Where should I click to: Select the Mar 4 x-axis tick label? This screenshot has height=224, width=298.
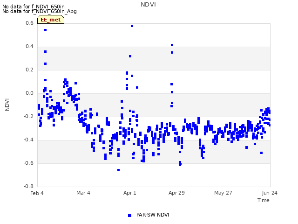tap(83, 193)
